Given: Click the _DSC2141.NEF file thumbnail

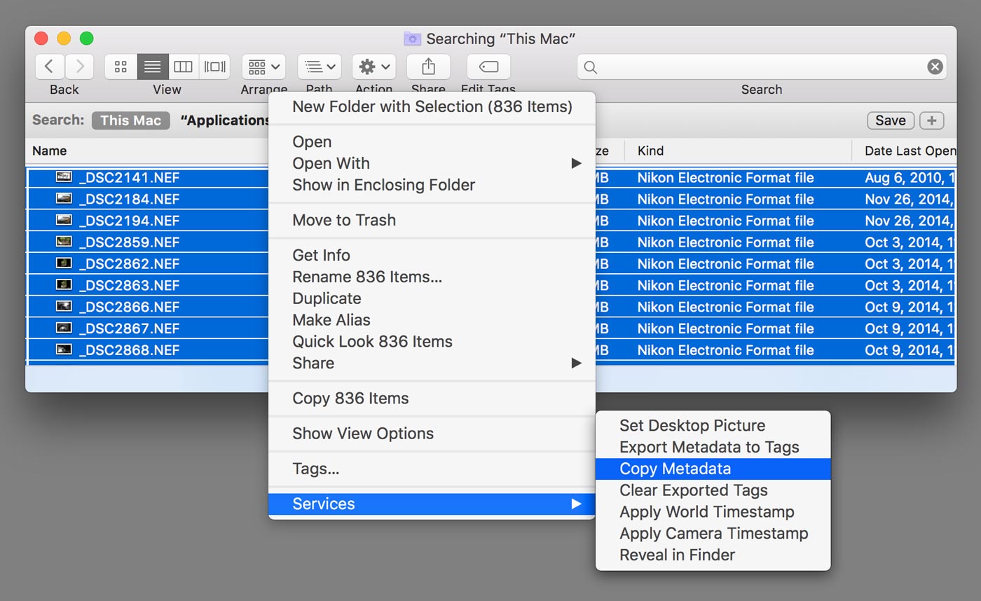Looking at the screenshot, I should tap(64, 177).
